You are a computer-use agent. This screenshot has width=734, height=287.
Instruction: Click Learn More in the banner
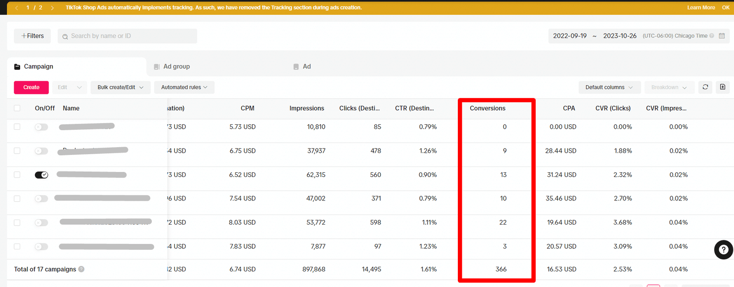[701, 7]
